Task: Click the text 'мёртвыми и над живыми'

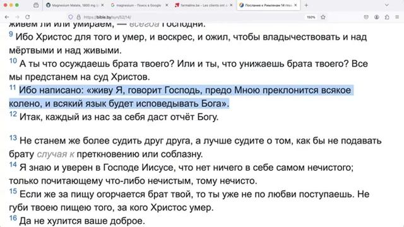Action: [65, 50]
